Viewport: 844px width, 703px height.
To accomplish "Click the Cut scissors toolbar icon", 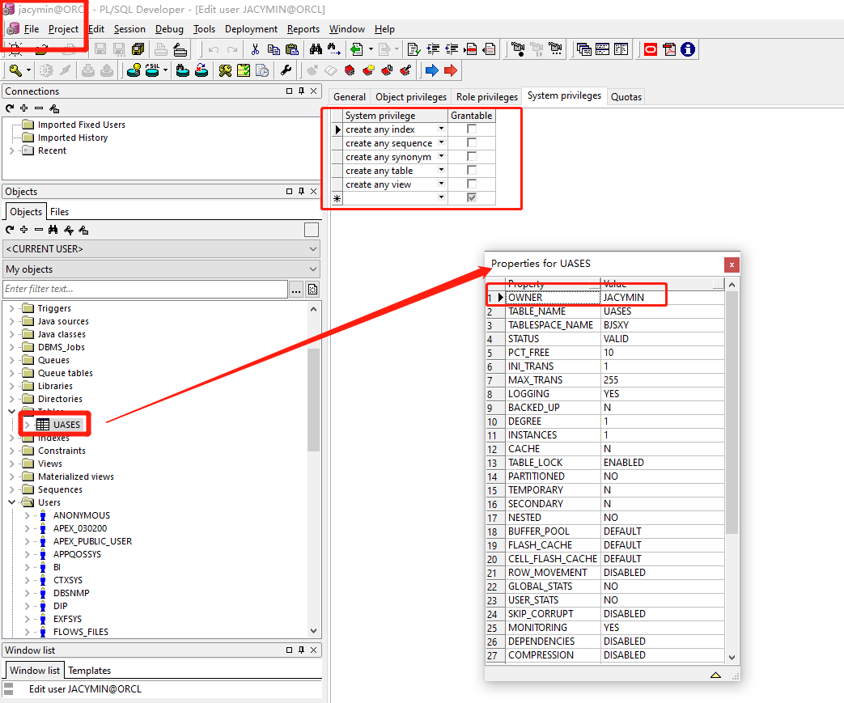I will (x=255, y=49).
